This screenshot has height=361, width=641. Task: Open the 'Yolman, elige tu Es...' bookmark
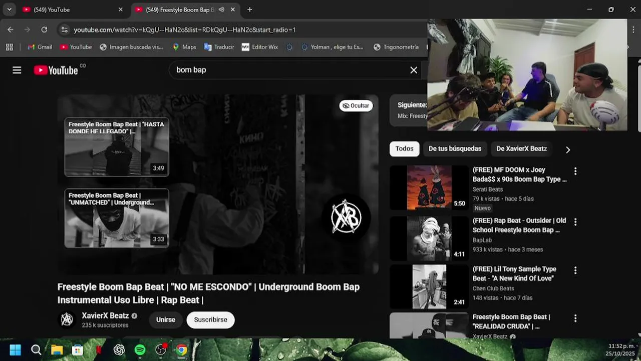click(332, 47)
